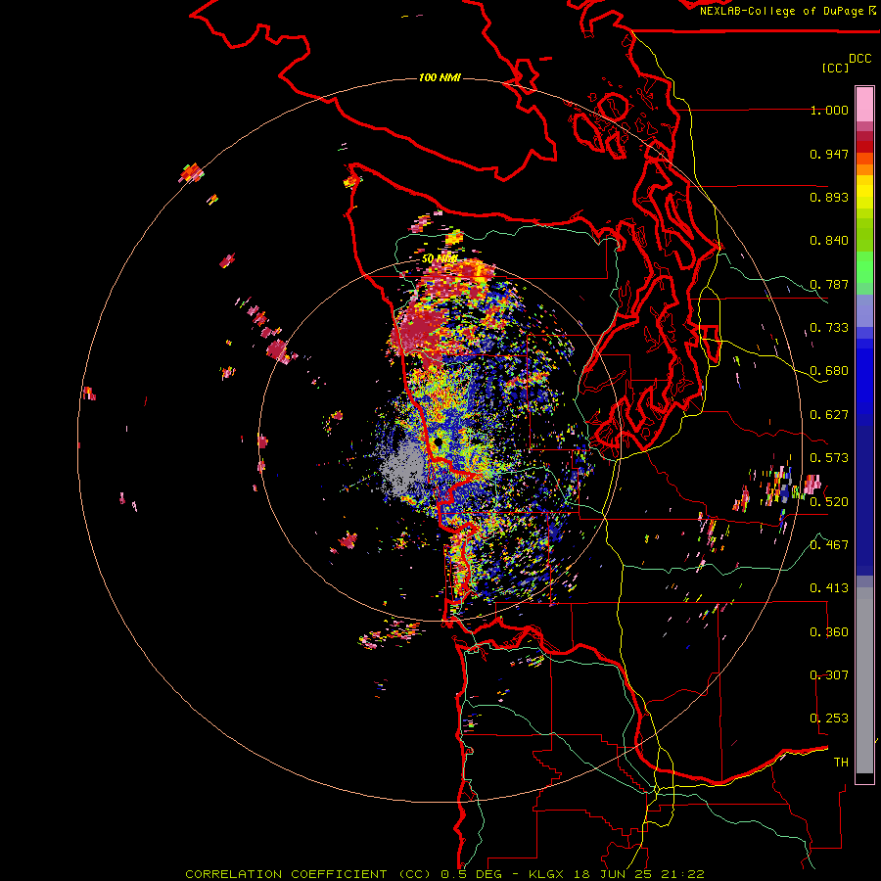Click the pink segment at the color bar top
881x881 pixels.
[x=864, y=104]
